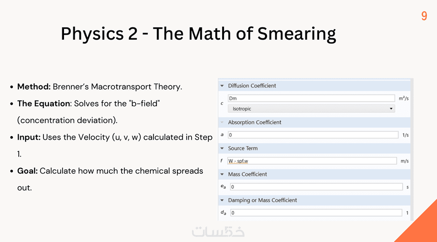Click the slide number 9
The height and width of the screenshot is (242, 437).
(x=424, y=16)
